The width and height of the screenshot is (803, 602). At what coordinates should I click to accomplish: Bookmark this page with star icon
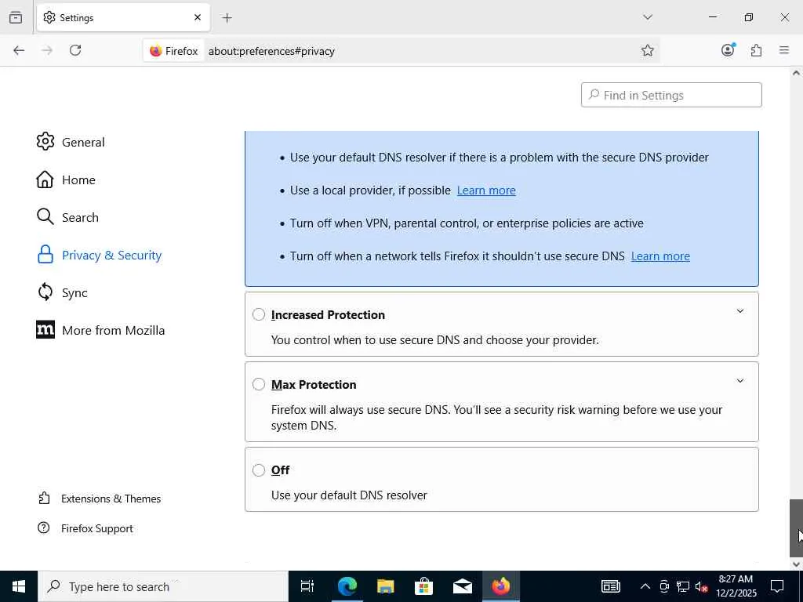(648, 50)
